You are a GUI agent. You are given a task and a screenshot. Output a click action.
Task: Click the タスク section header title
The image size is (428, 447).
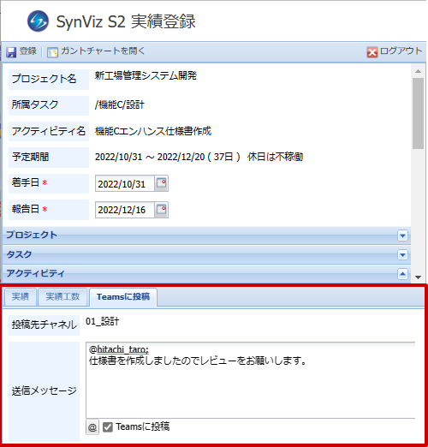point(19,254)
